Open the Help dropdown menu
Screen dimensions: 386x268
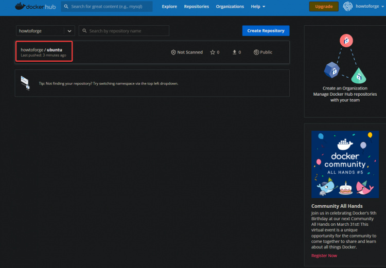click(258, 7)
